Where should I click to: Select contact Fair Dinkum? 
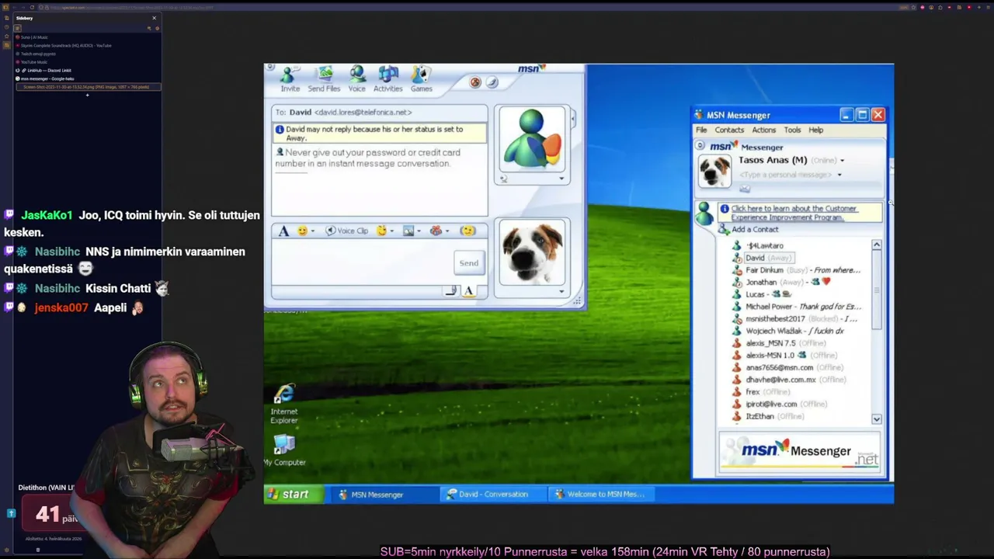[797, 270]
